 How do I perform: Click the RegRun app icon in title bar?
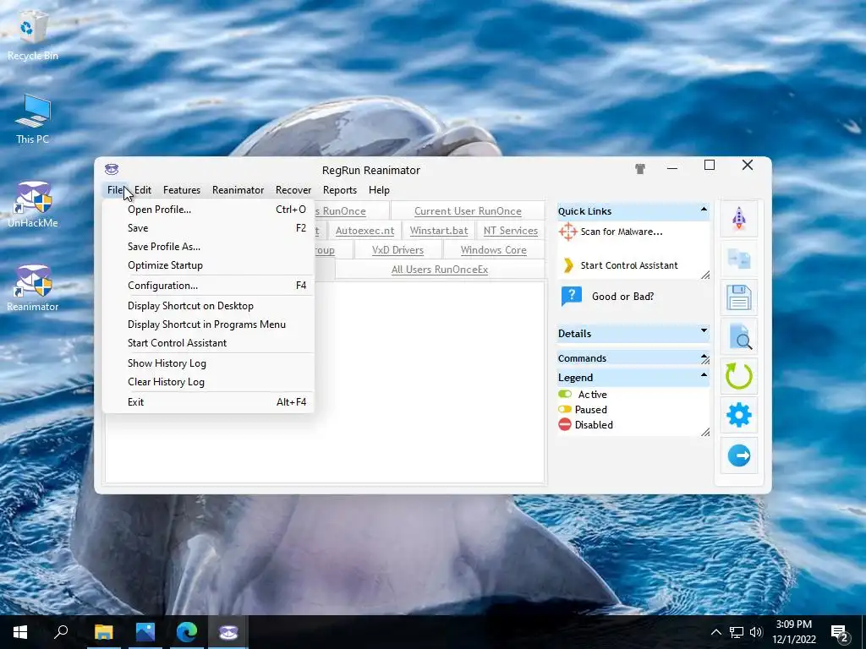112,169
